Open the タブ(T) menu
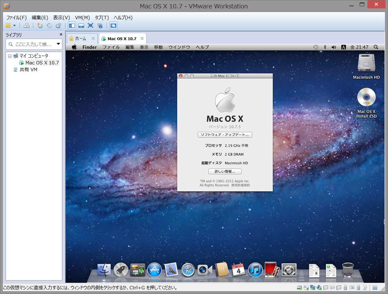The image size is (388, 294). 102,17
